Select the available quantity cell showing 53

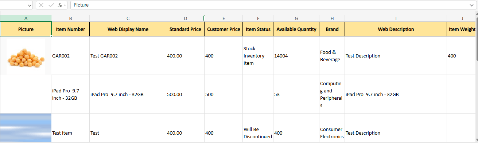pyautogui.click(x=296, y=94)
